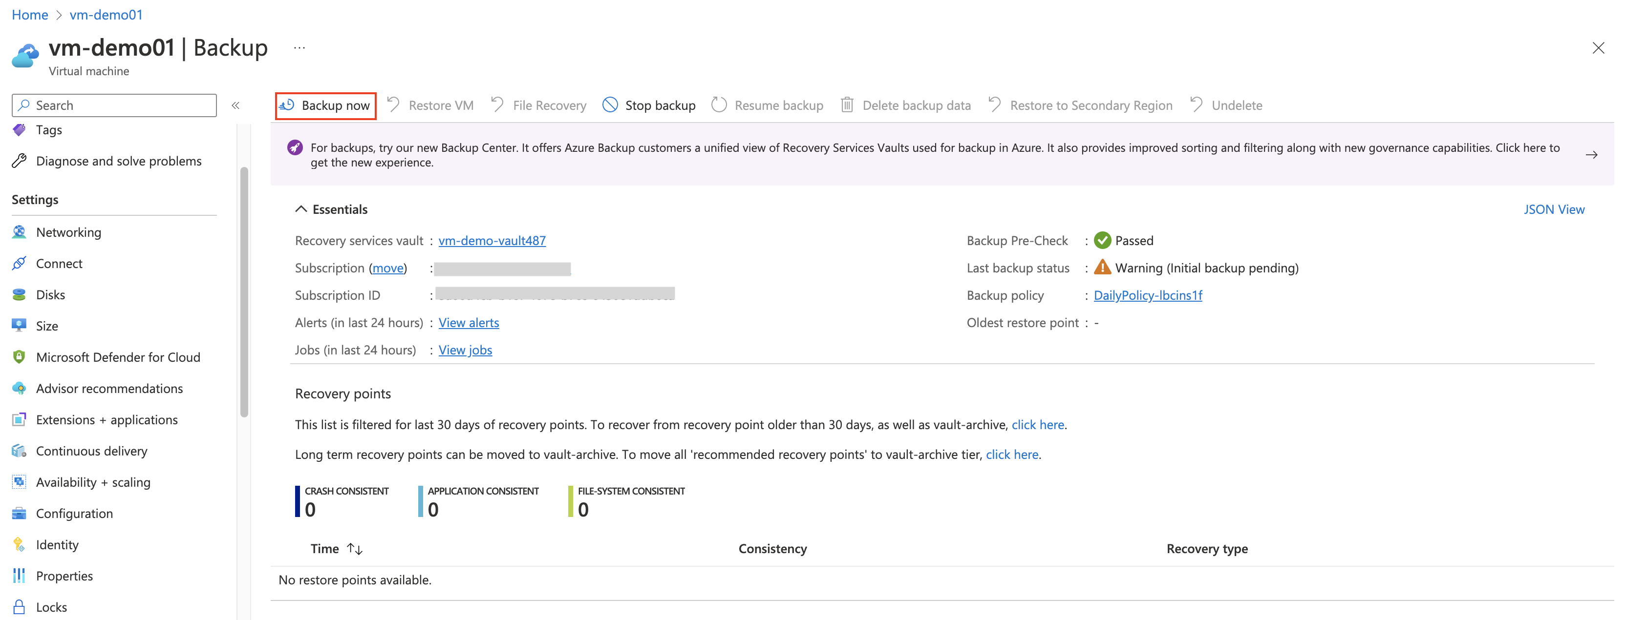Screen dimensions: 1626x620
Task: Click the Diagnose and solve problems wrench
Action: tap(19, 161)
